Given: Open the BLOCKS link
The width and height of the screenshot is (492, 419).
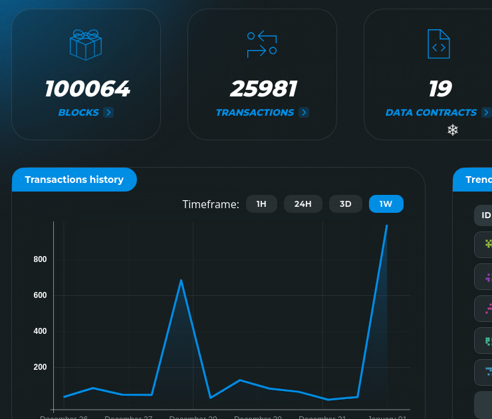Looking at the screenshot, I should pyautogui.click(x=78, y=112).
